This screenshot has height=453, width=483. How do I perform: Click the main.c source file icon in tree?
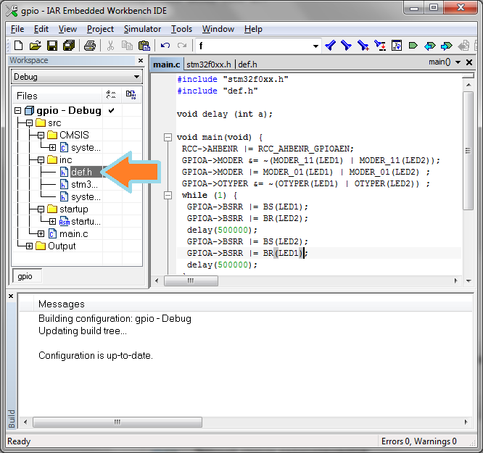pos(52,233)
